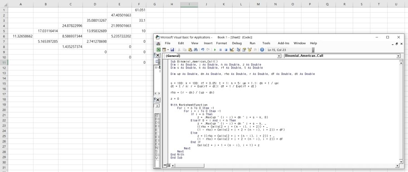Click the inner restore button below VBA title bar
This screenshot has height=172, width=408.
pos(397,44)
